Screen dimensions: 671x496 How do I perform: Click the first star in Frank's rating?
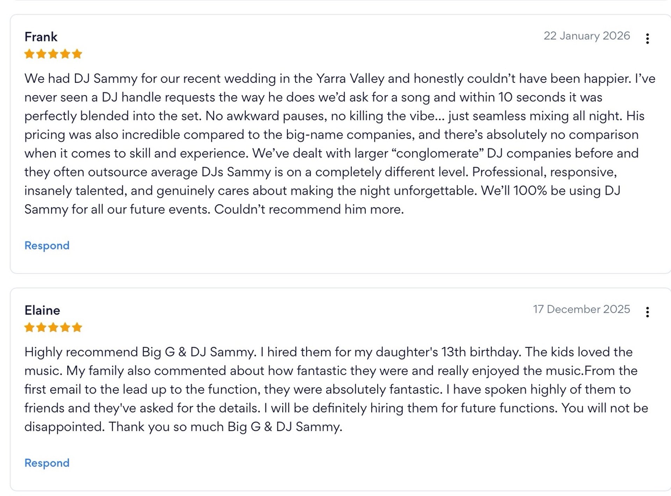click(x=29, y=54)
